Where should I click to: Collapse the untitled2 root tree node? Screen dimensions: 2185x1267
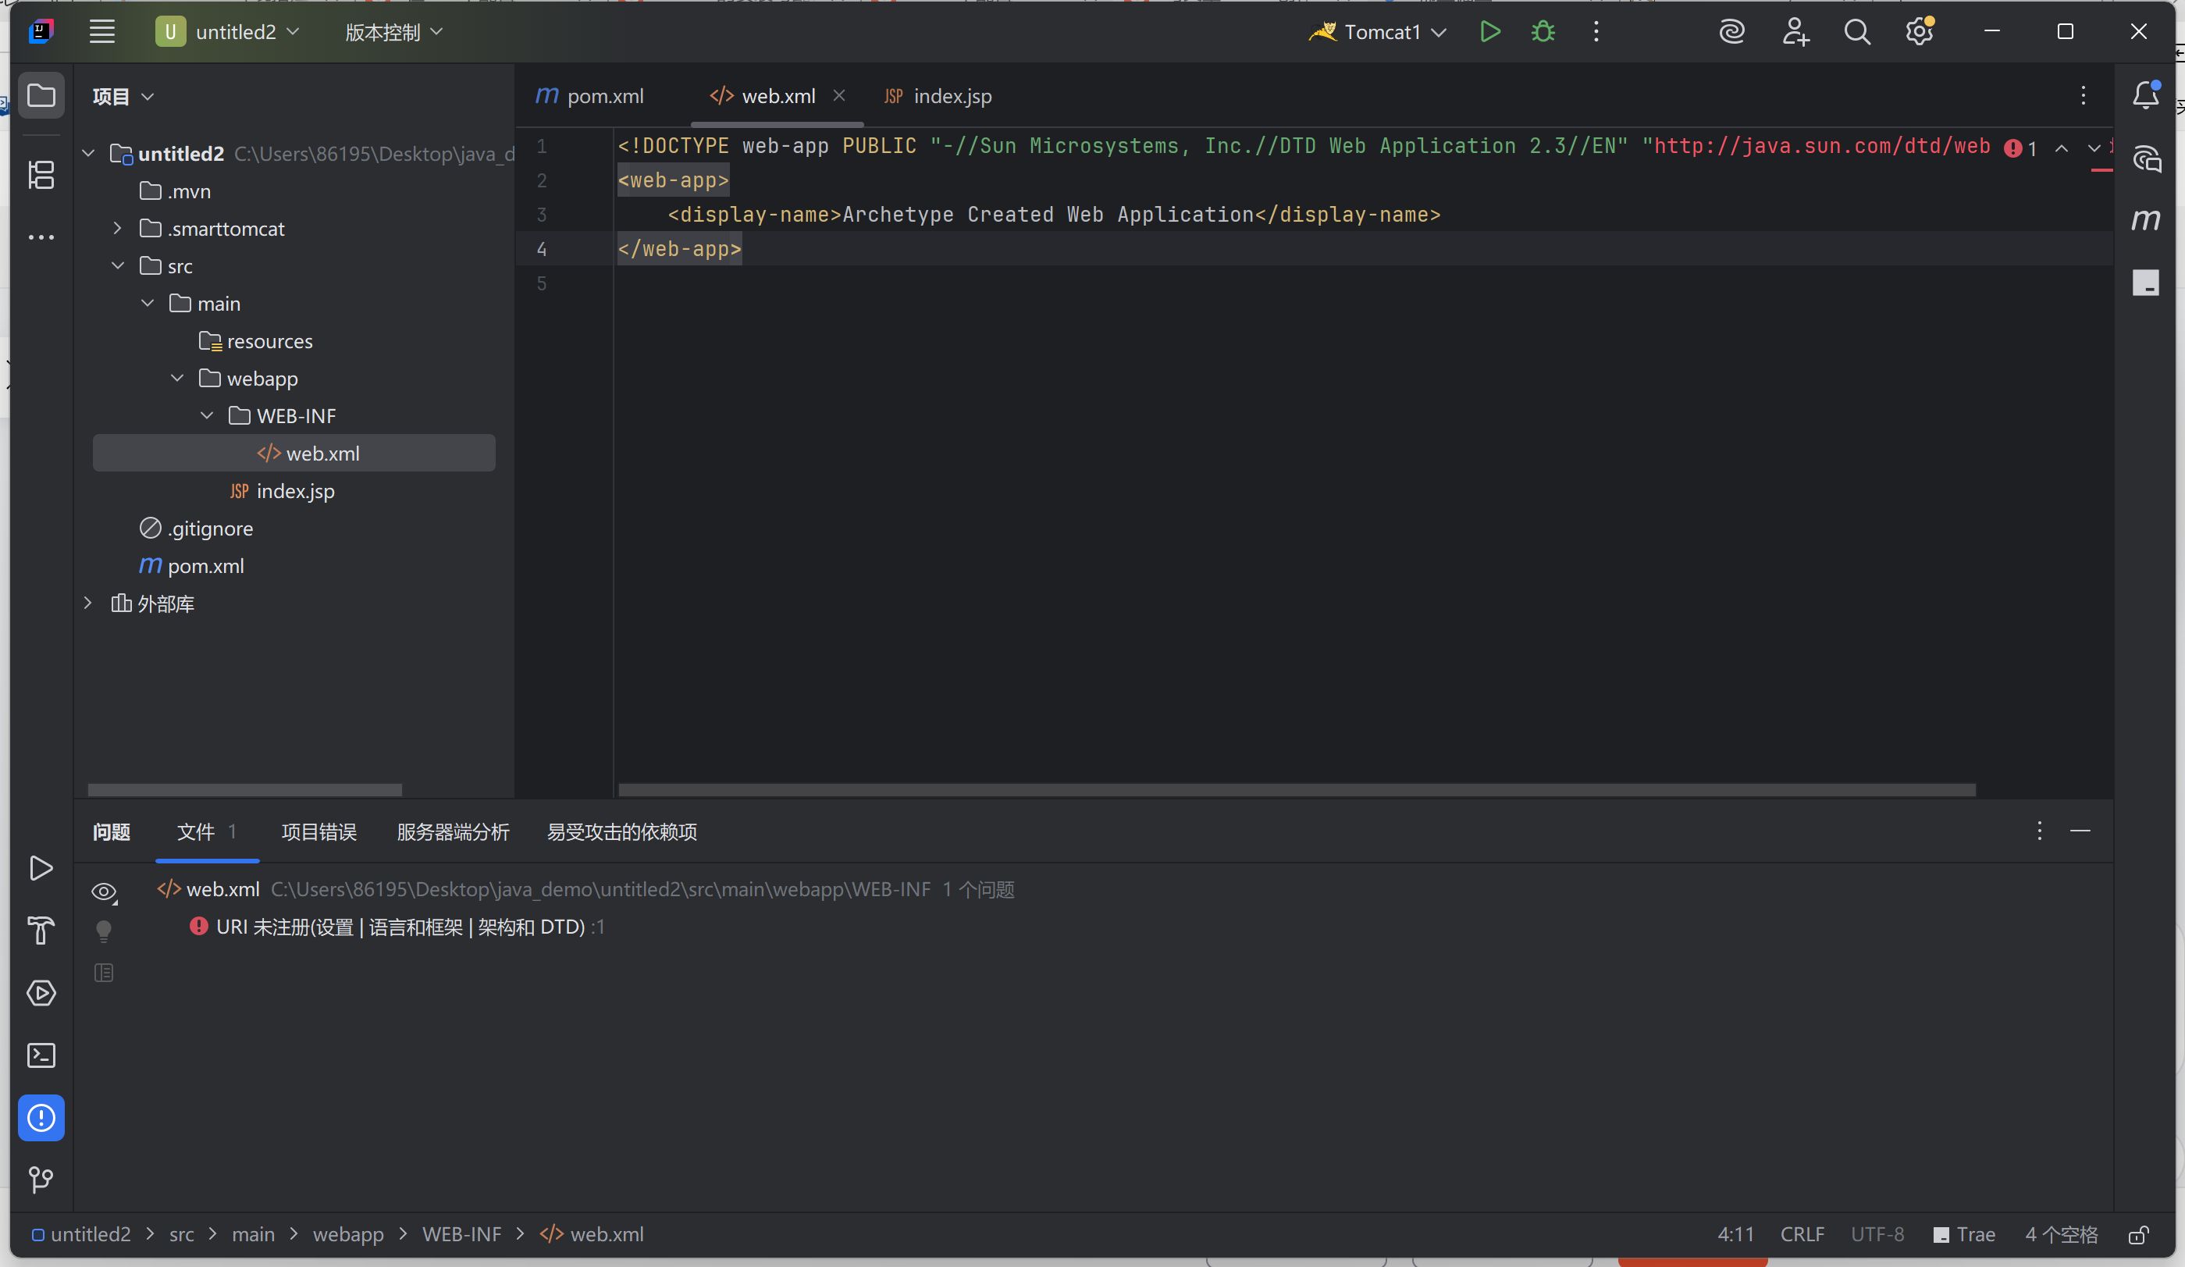click(x=88, y=154)
